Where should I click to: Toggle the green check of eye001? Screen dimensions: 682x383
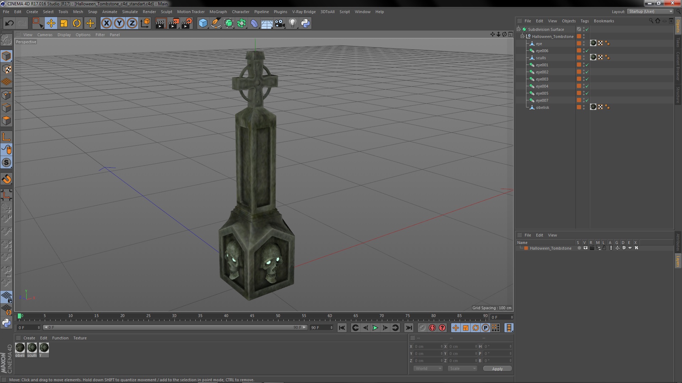pyautogui.click(x=587, y=65)
